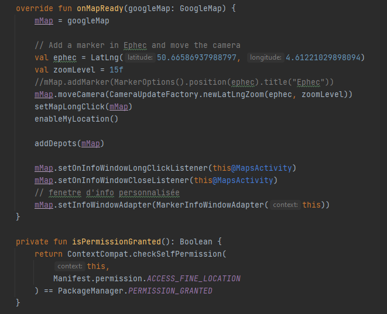387x314 pixels.
Task: Click CameraUpdateFactory in the moveCamera line
Action: (154, 95)
